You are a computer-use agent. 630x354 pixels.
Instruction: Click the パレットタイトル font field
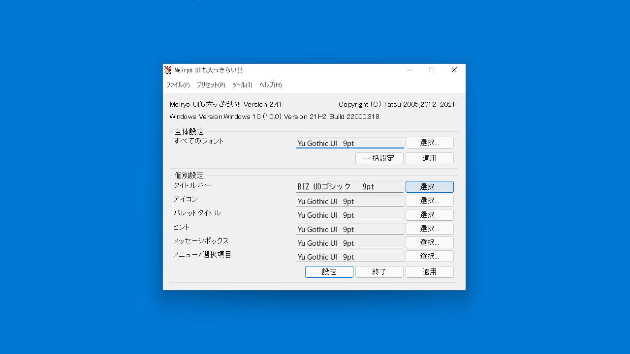pyautogui.click(x=350, y=215)
